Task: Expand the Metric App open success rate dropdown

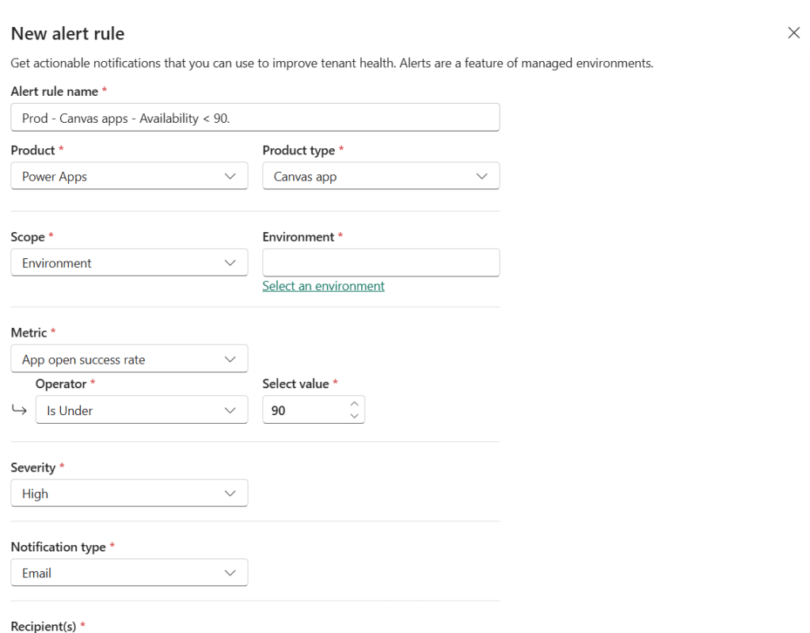Action: point(129,359)
